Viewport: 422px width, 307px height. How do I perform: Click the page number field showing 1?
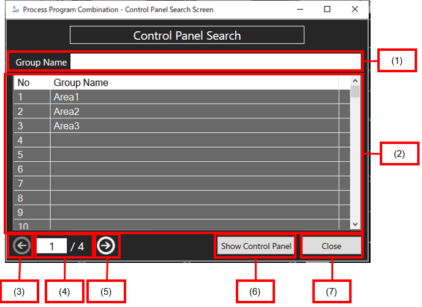tap(52, 246)
